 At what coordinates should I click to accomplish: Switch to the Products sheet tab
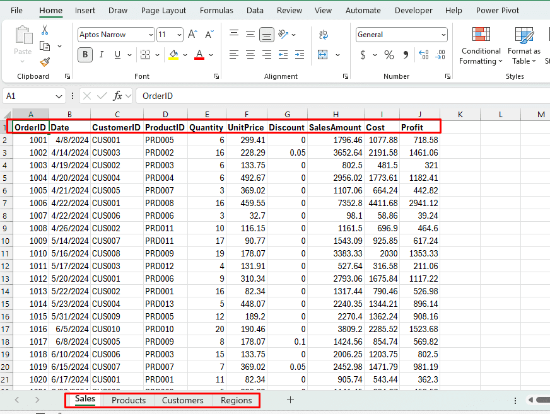[129, 400]
